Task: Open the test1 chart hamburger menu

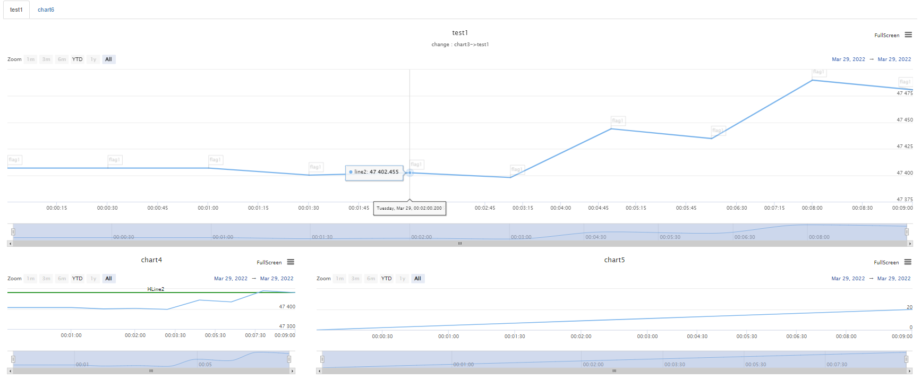Action: click(908, 35)
